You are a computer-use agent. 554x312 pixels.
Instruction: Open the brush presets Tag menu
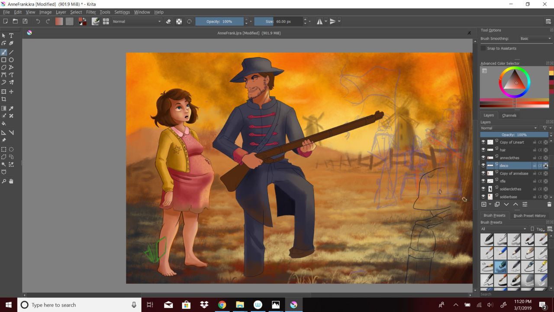pyautogui.click(x=541, y=229)
